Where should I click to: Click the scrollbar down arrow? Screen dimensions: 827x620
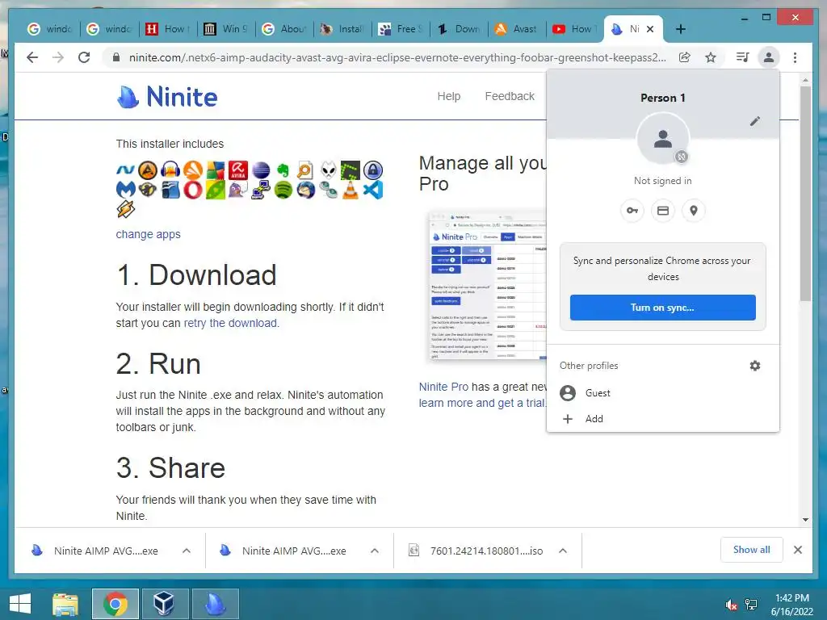[805, 519]
